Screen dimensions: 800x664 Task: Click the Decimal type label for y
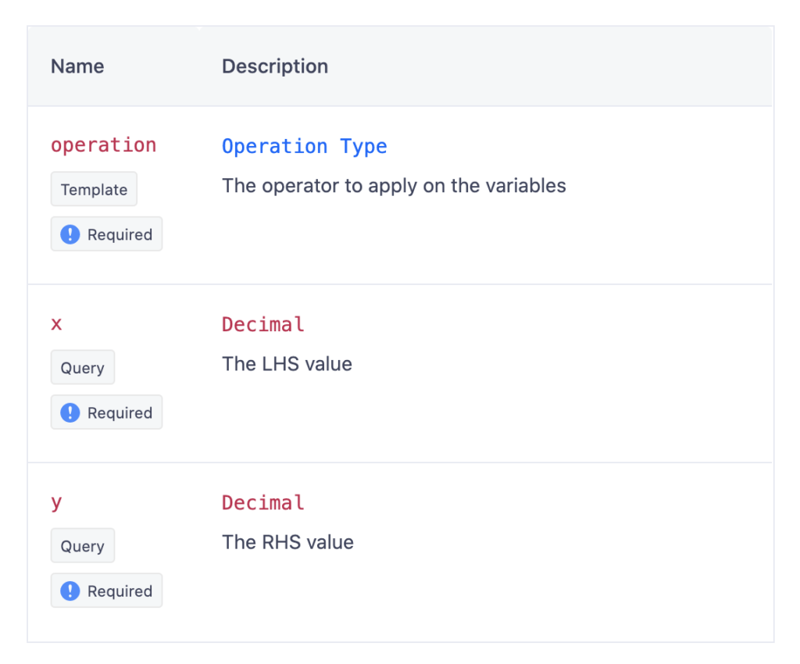(262, 502)
